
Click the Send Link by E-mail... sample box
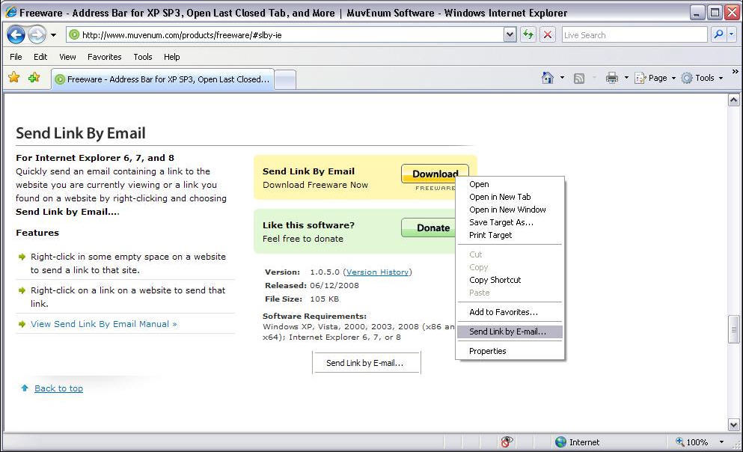pyautogui.click(x=366, y=363)
